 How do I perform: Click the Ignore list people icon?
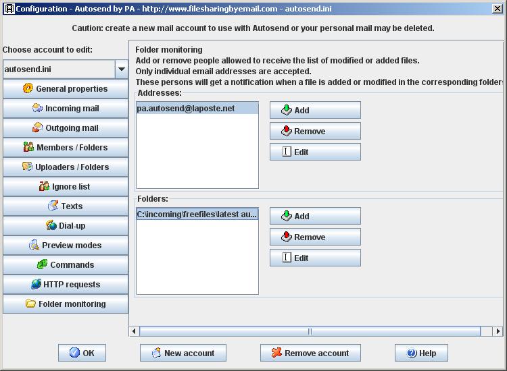pos(44,185)
